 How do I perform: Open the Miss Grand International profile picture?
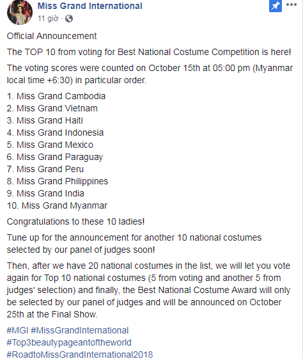click(20, 12)
